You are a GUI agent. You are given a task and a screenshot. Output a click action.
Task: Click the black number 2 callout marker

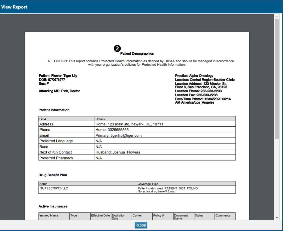[117, 49]
